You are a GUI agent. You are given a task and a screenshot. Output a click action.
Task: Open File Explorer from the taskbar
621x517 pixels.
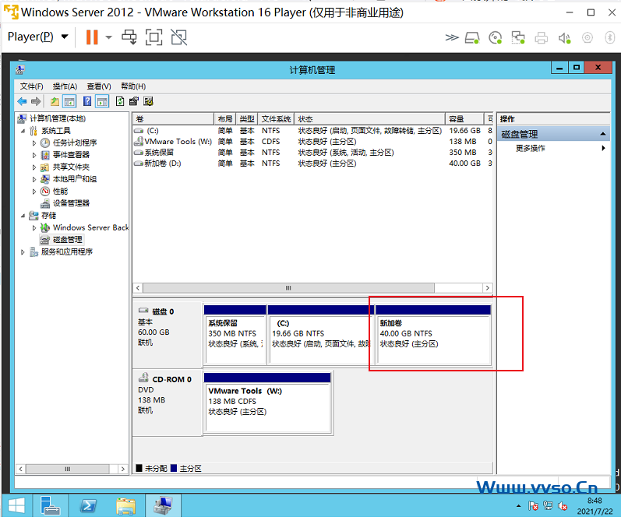click(126, 505)
